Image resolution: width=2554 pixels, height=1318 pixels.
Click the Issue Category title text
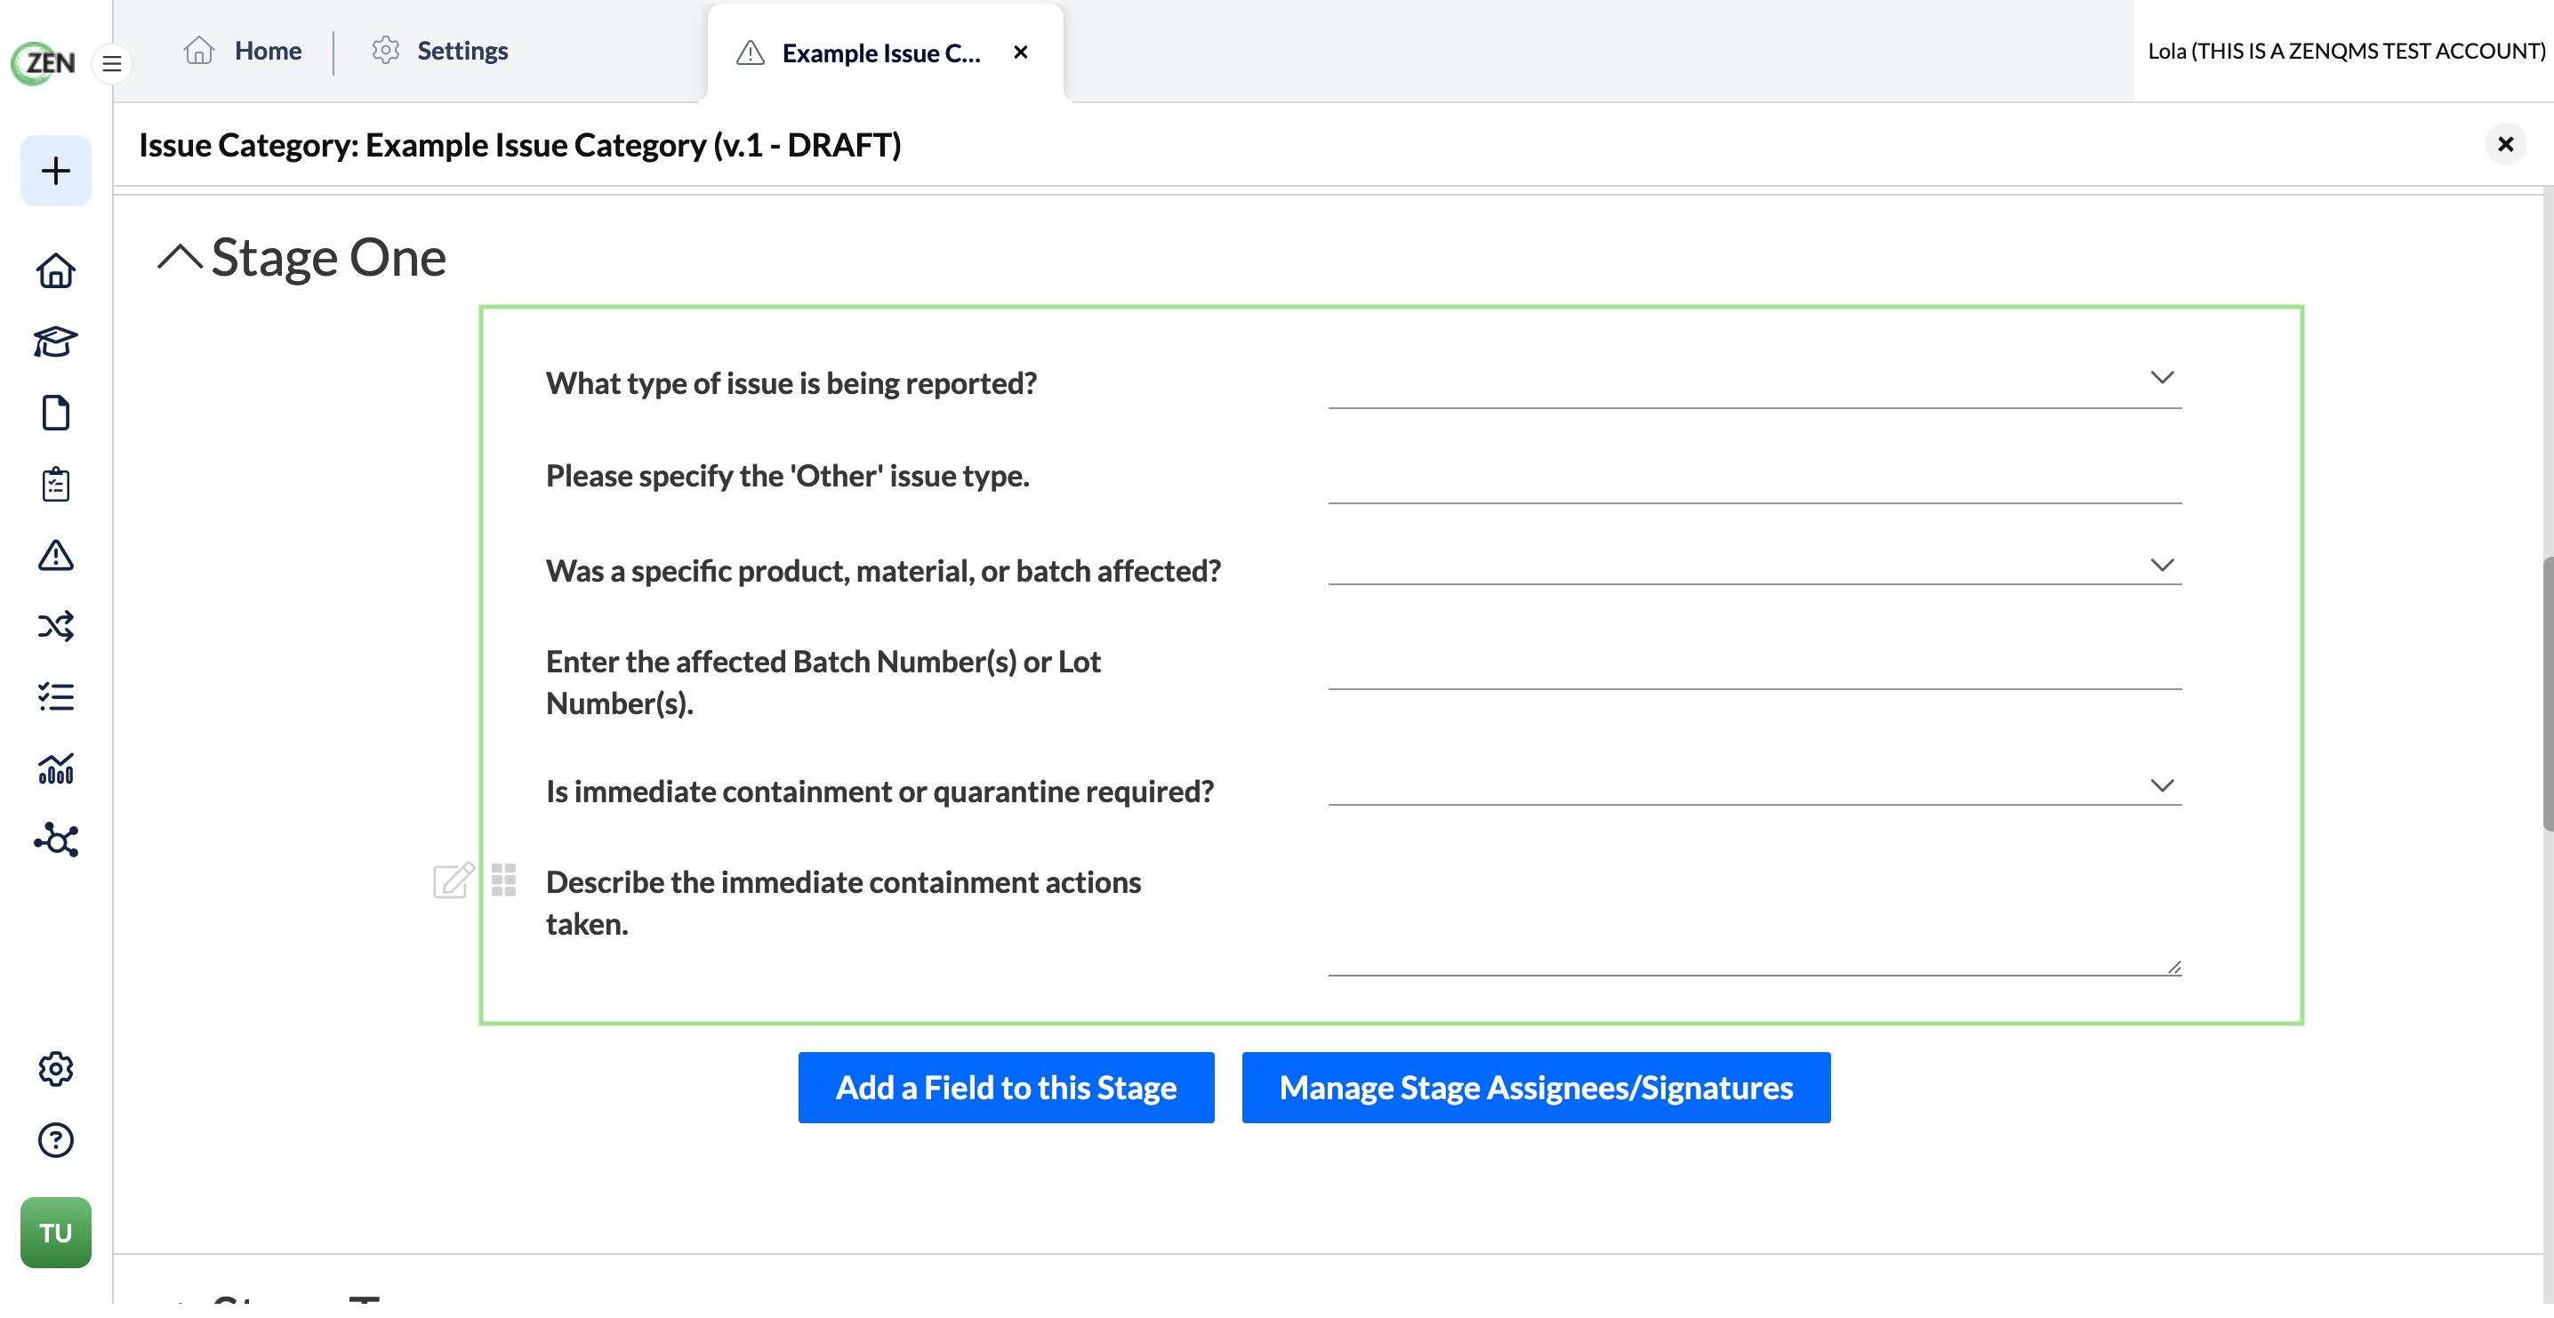[519, 145]
